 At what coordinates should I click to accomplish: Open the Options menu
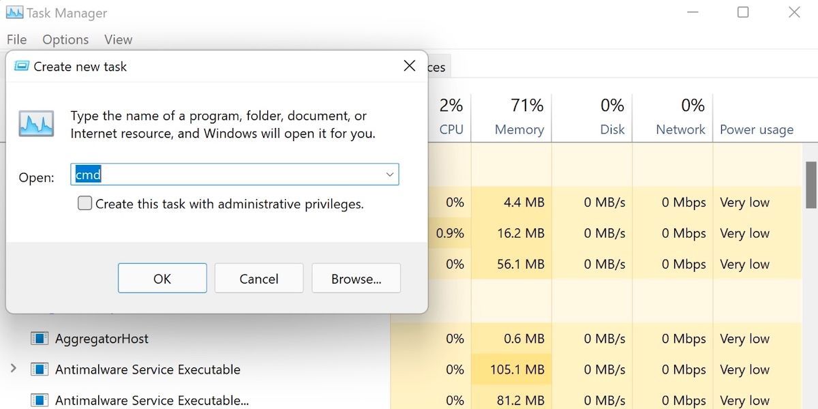(x=65, y=40)
